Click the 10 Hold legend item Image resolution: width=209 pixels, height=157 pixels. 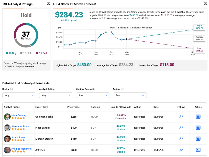click(x=26, y=53)
